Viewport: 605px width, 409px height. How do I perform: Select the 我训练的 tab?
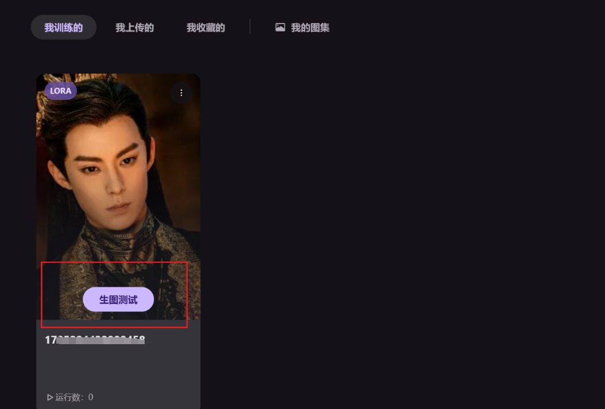tap(64, 28)
